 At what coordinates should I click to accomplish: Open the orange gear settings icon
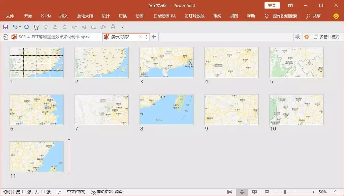(307, 37)
